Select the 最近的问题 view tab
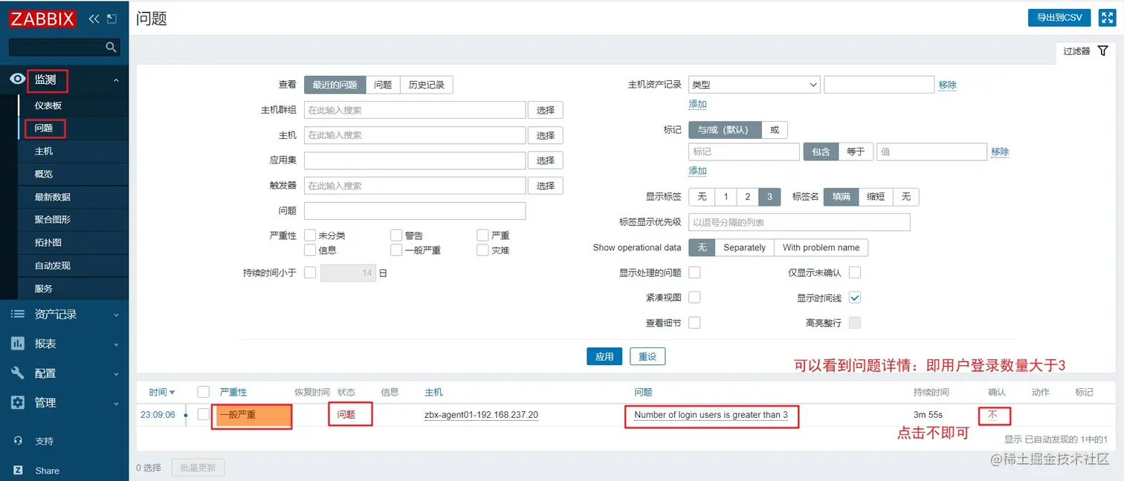1124x481 pixels. 335,85
